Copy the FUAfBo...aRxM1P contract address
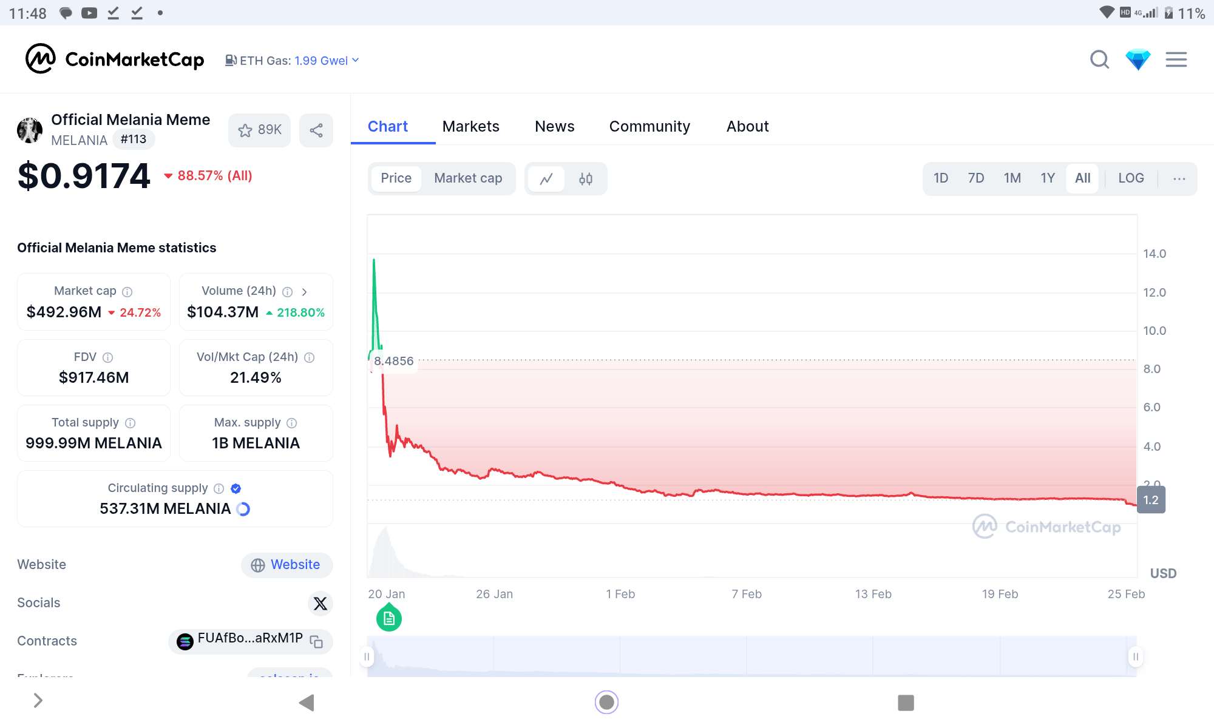Viewport: 1214px width, 728px height. pyautogui.click(x=316, y=641)
